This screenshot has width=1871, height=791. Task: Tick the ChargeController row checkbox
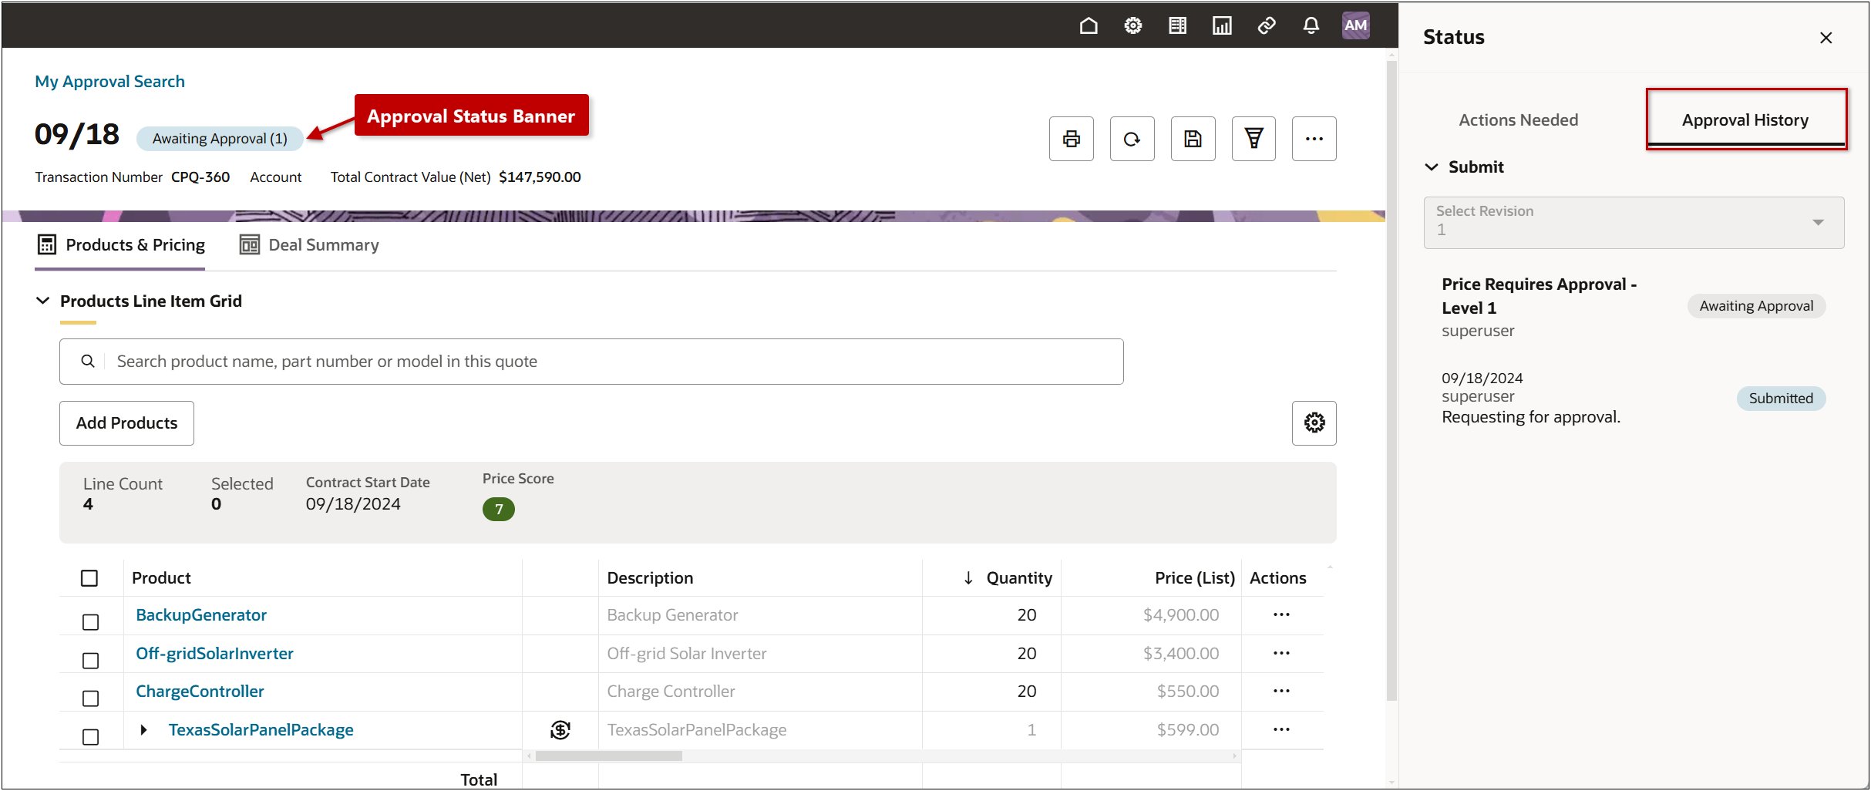point(90,698)
